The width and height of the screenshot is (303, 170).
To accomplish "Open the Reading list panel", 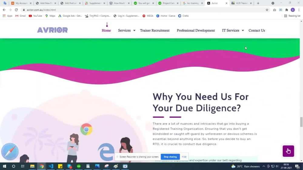I will (x=292, y=16).
